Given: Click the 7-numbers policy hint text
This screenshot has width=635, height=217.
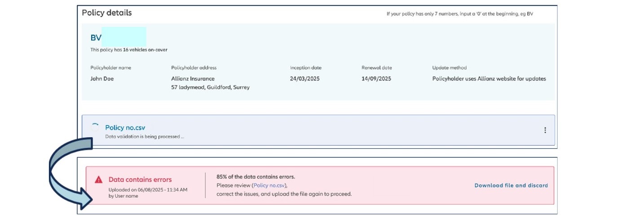Looking at the screenshot, I should [460, 14].
